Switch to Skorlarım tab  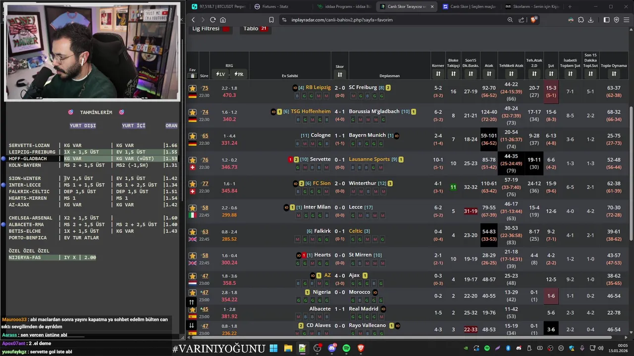(x=533, y=6)
